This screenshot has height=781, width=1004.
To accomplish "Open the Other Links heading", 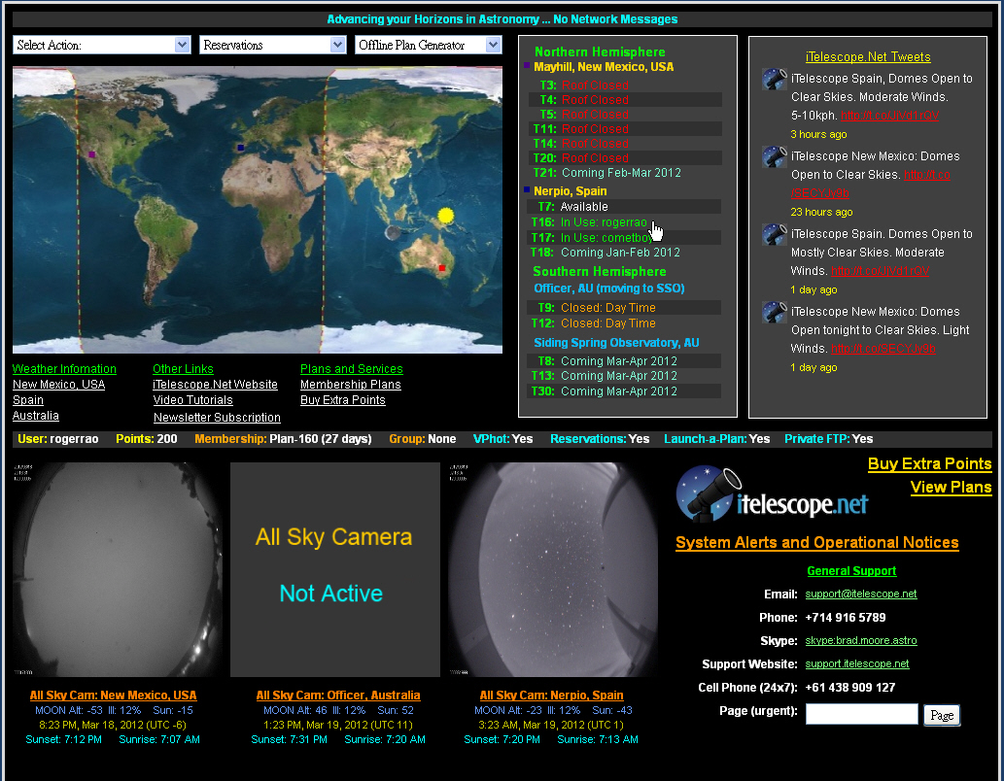I will coord(183,369).
